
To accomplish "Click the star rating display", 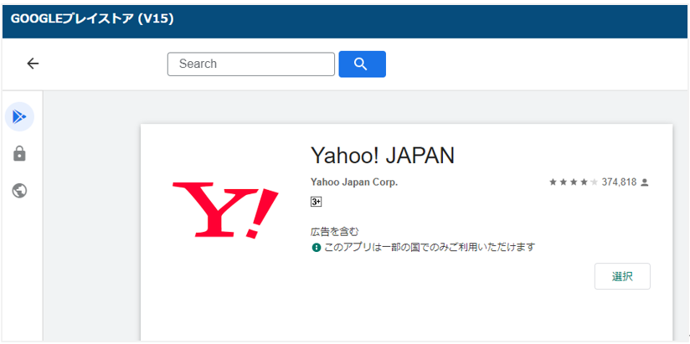I will (x=574, y=182).
